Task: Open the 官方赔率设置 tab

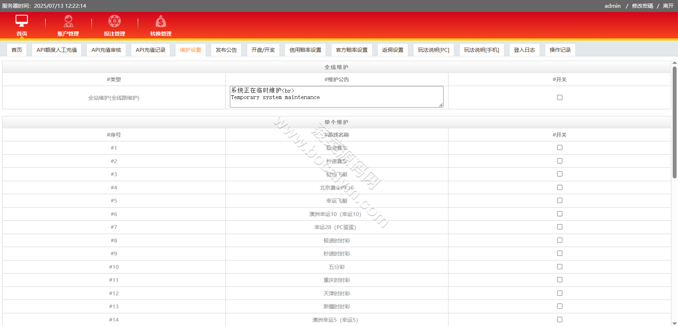Action: click(352, 50)
